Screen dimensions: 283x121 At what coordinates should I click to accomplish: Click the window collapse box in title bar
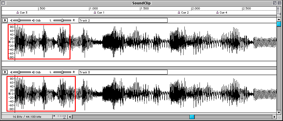click(279, 3)
